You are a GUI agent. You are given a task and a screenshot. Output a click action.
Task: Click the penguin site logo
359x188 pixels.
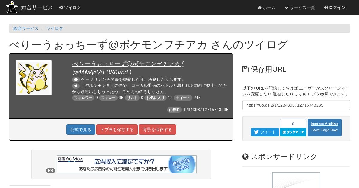pos(12,7)
